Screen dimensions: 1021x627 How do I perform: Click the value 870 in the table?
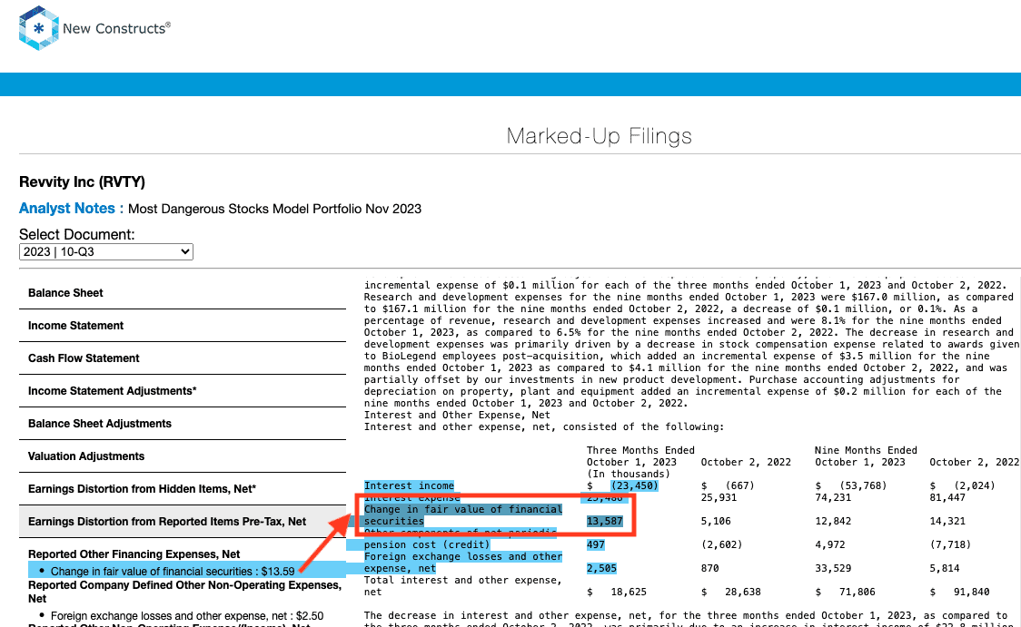click(x=709, y=568)
